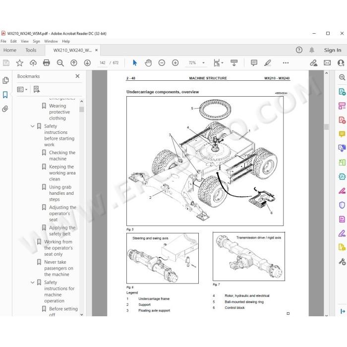This screenshot has height=347, width=347.
Task: Open the Export PDF tool in right pane
Action: 342,92
